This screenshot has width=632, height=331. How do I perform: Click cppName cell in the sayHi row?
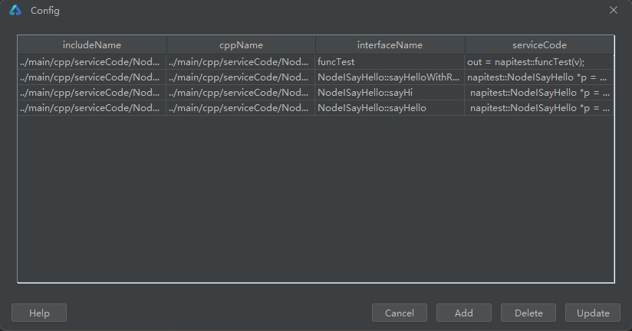[x=241, y=93]
